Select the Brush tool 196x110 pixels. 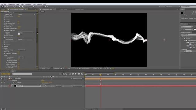click(28, 7)
